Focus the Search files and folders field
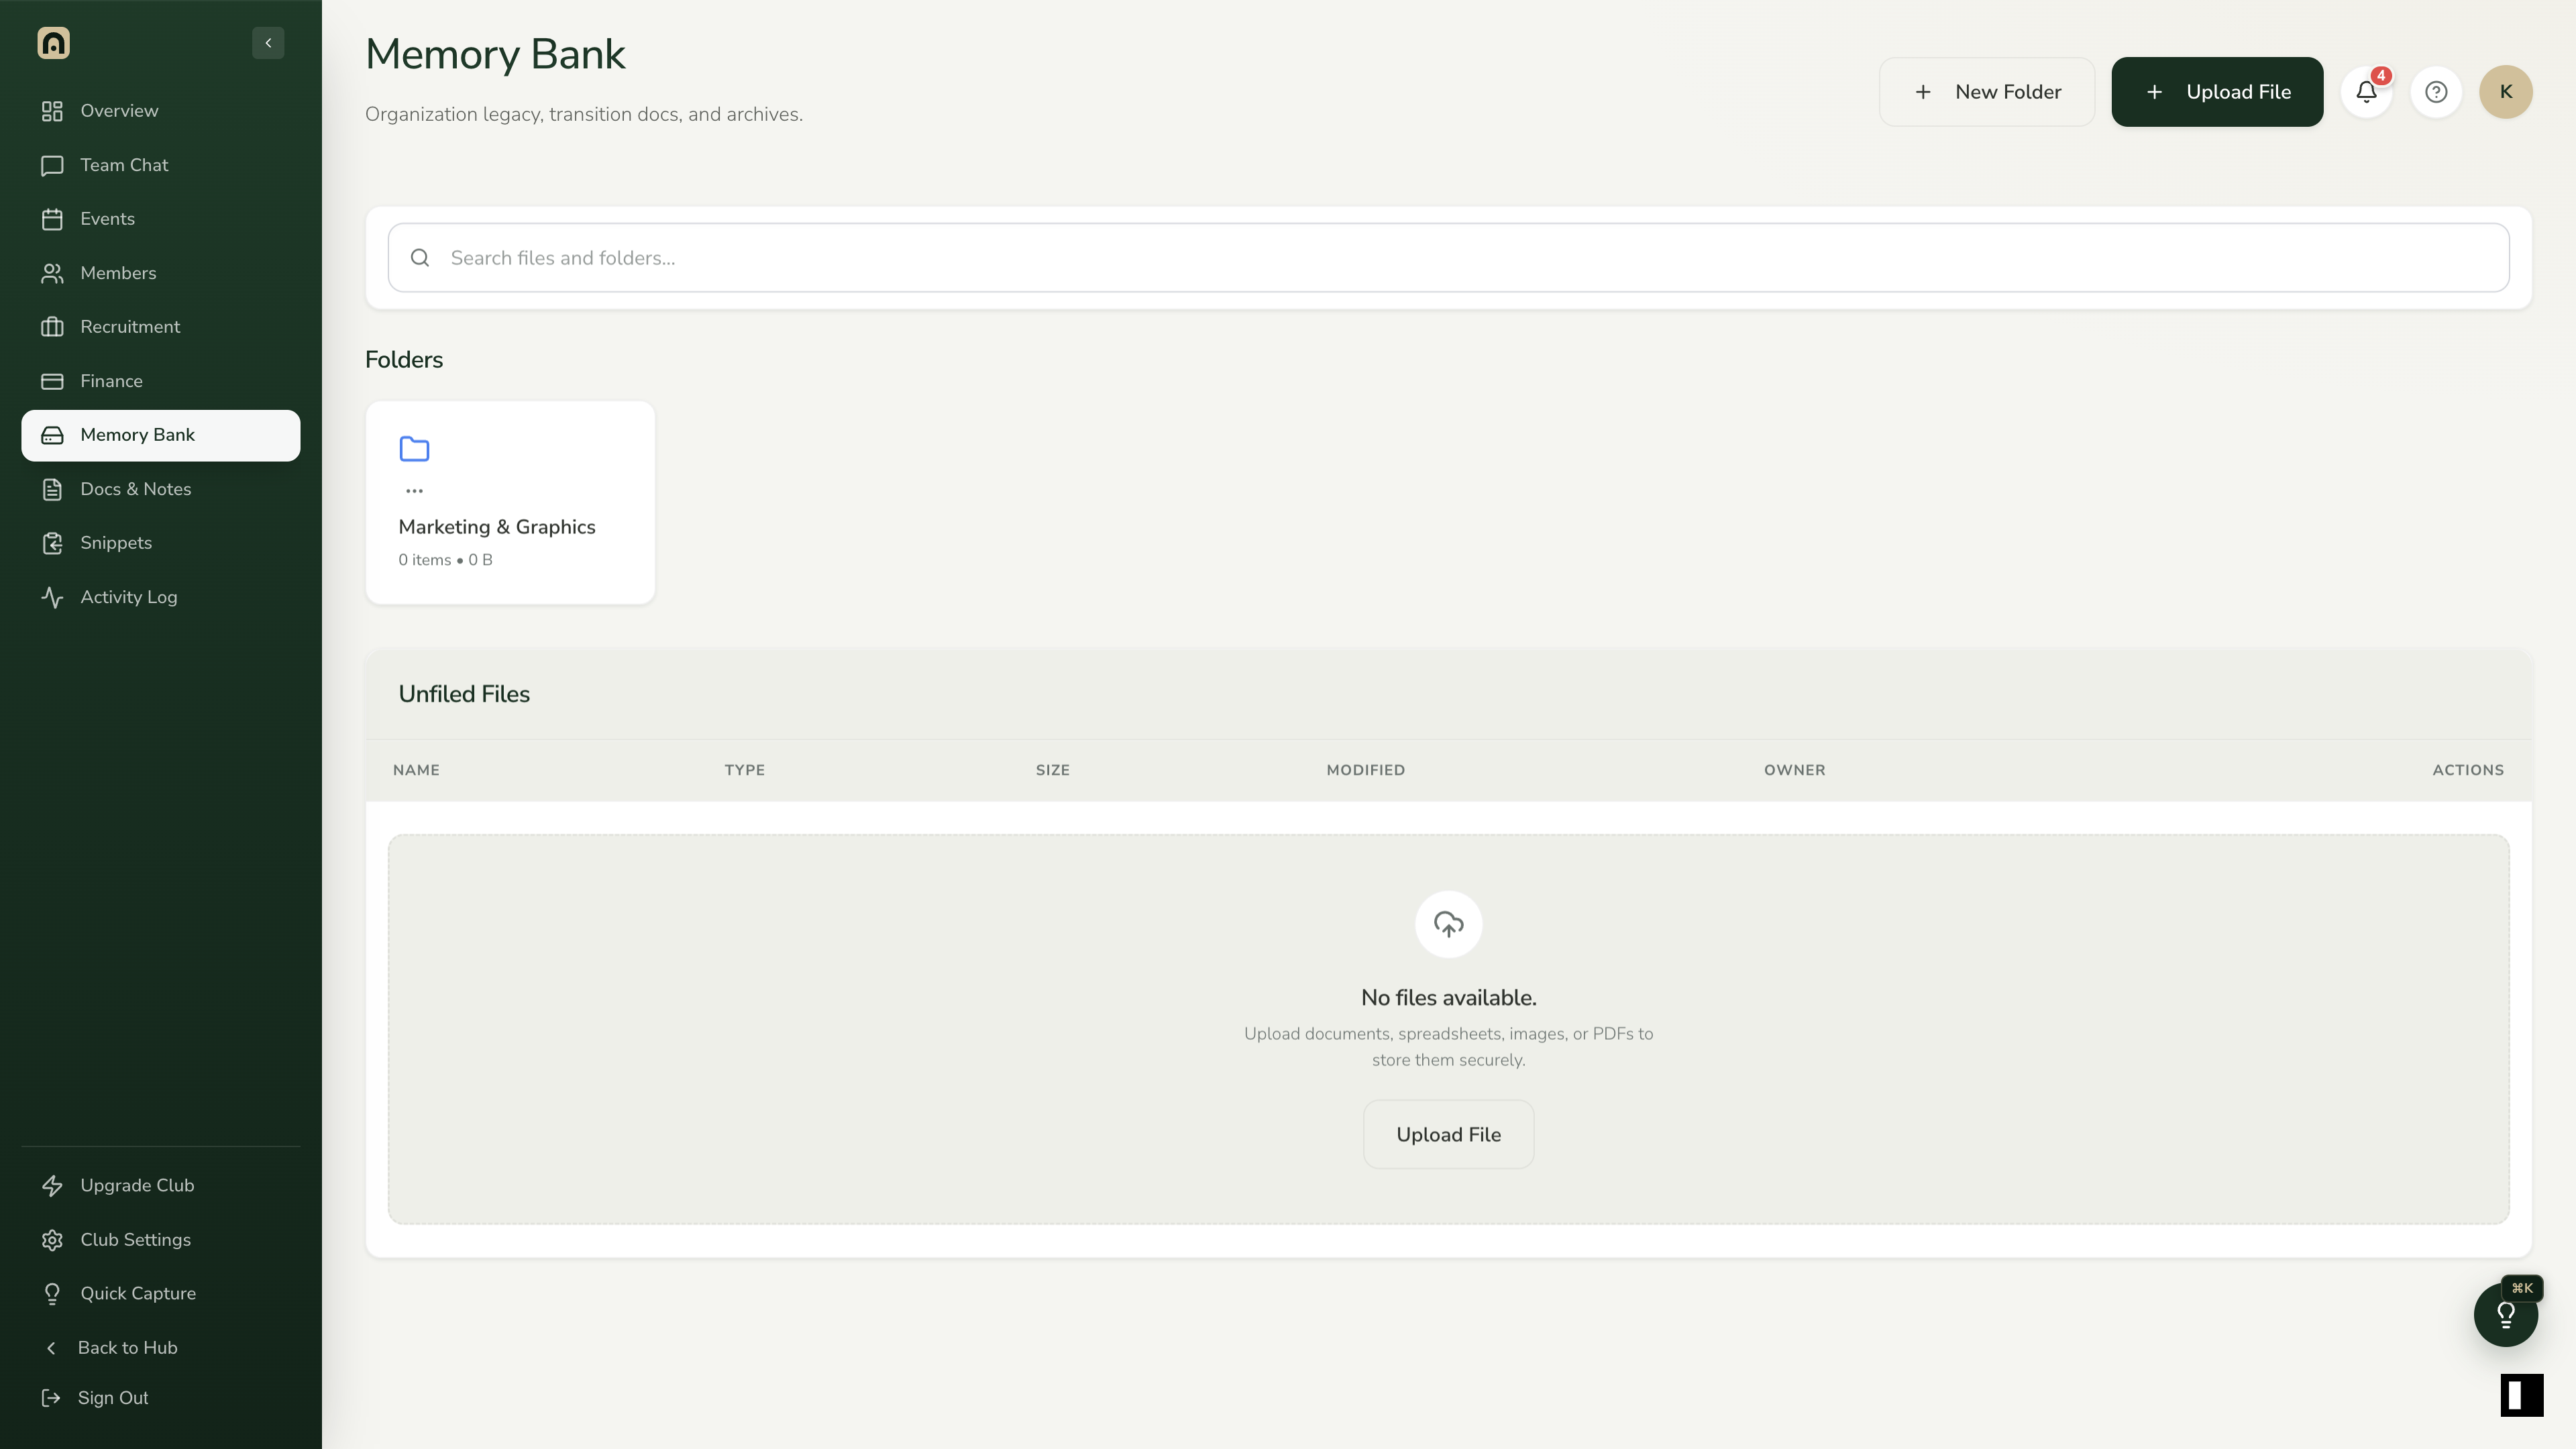 click(1448, 258)
